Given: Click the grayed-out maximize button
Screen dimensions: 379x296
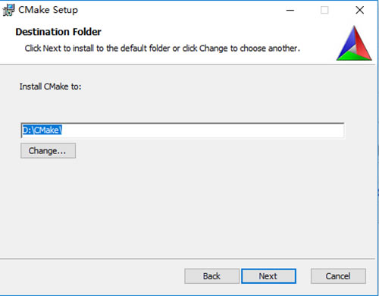Looking at the screenshot, I should click(x=324, y=11).
